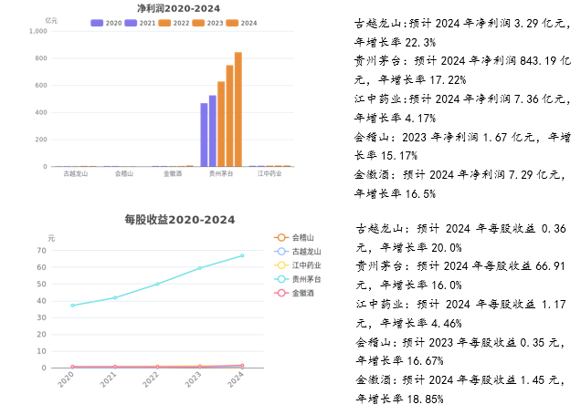
Task: Click the text '年增长率 18.85%'
Action: click(399, 399)
